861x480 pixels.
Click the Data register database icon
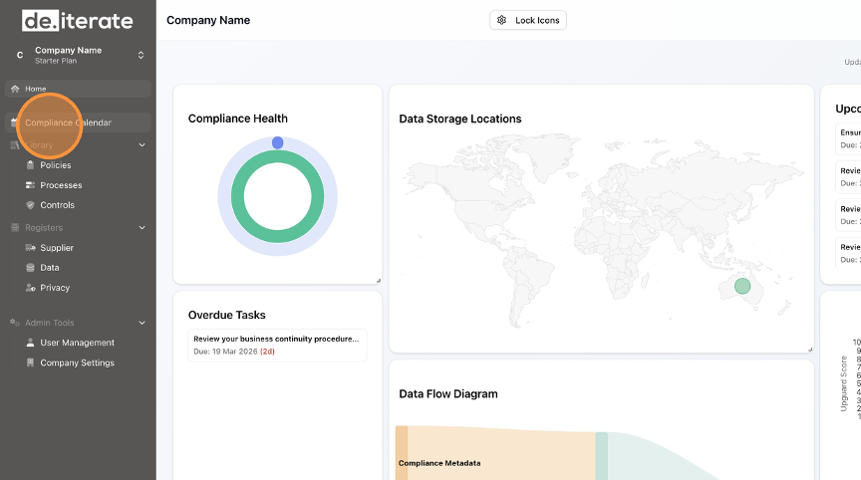click(30, 268)
